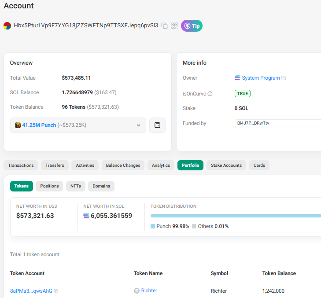Copy the account address
Viewport: 321px width, 298px height.
point(164,26)
